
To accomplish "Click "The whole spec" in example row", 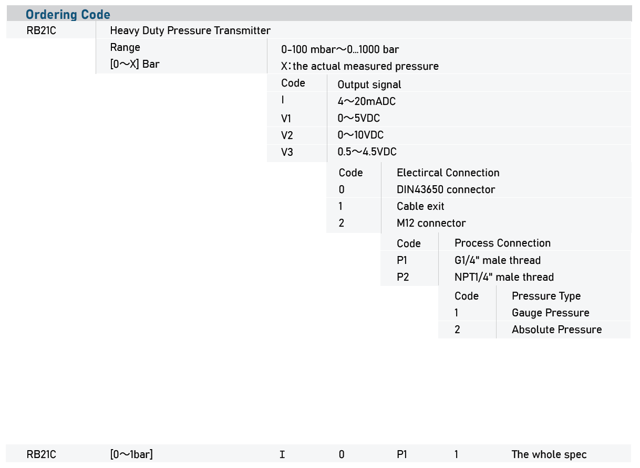I will tap(549, 454).
